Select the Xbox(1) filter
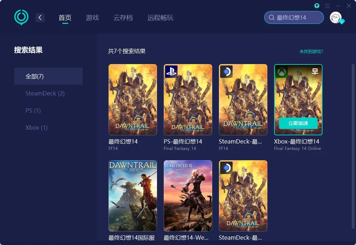The height and width of the screenshot is (245, 356). point(36,127)
